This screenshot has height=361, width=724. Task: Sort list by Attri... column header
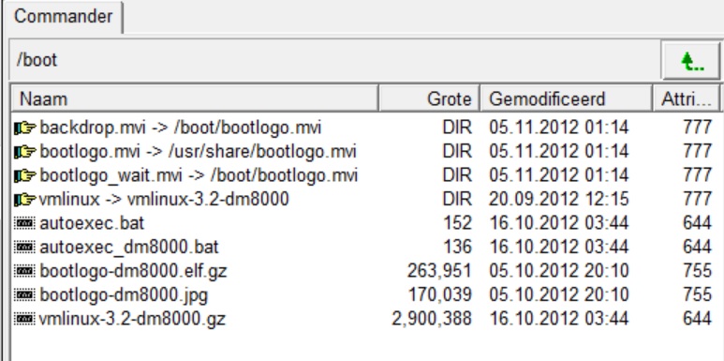tap(687, 98)
